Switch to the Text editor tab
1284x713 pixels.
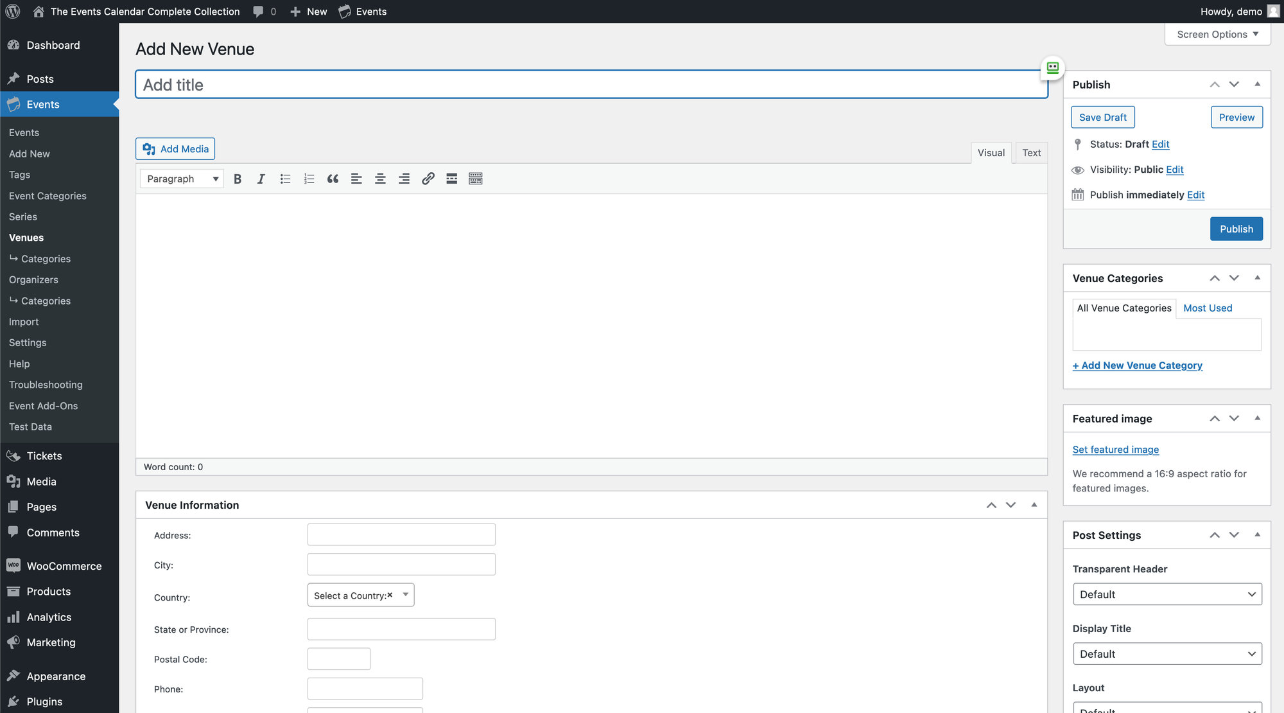[1032, 153]
